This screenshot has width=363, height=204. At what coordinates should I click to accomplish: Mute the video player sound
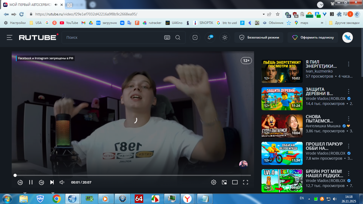pyautogui.click(x=62, y=182)
